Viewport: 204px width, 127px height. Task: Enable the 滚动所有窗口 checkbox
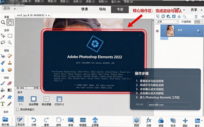point(18,110)
